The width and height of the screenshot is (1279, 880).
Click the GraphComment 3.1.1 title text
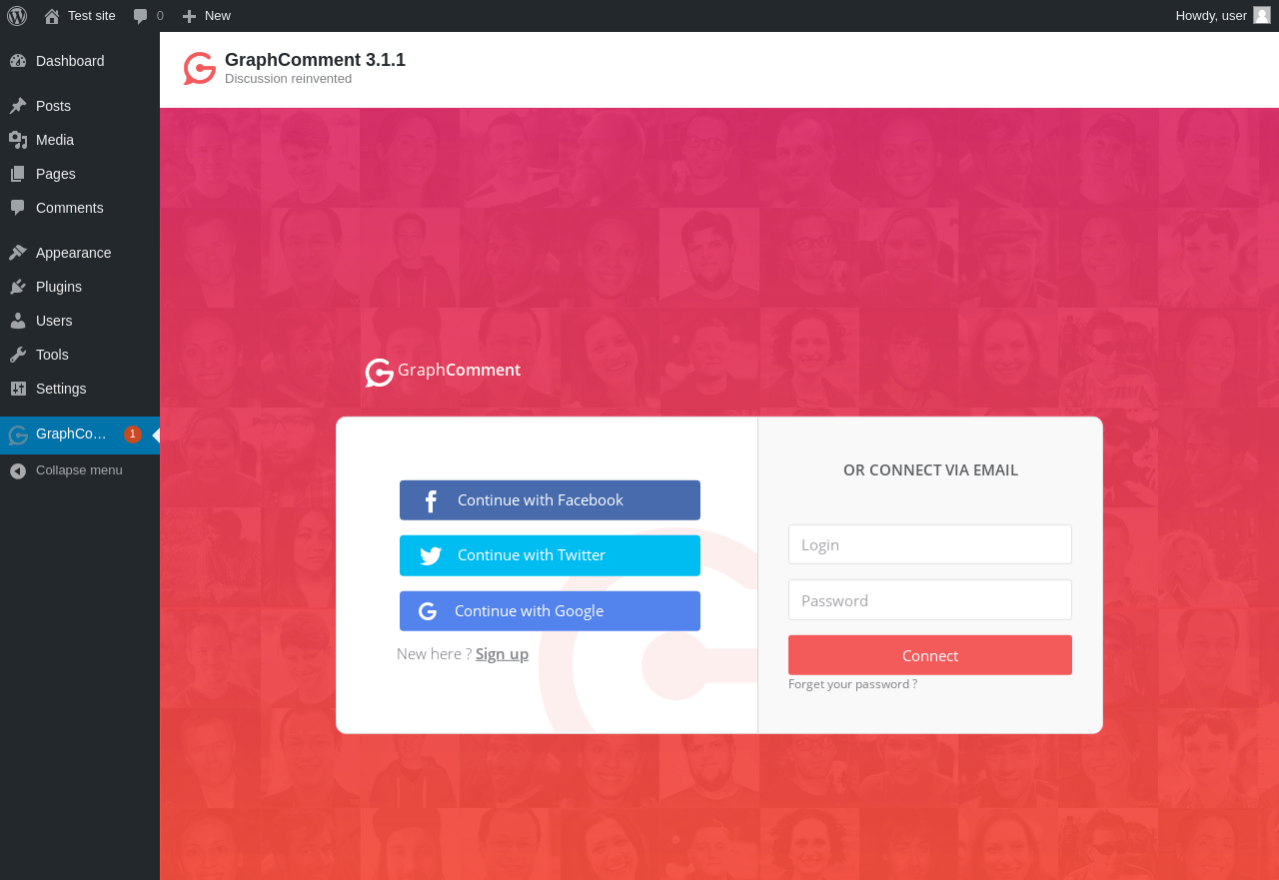(x=315, y=60)
